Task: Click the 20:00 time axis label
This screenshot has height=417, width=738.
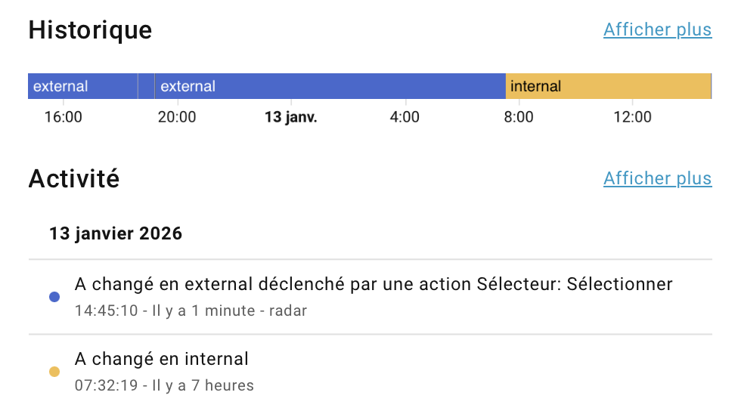Action: 177,117
